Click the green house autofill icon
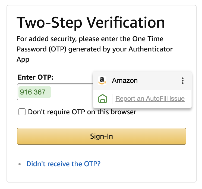Viewport: 202px width, 189px height. pyautogui.click(x=103, y=99)
